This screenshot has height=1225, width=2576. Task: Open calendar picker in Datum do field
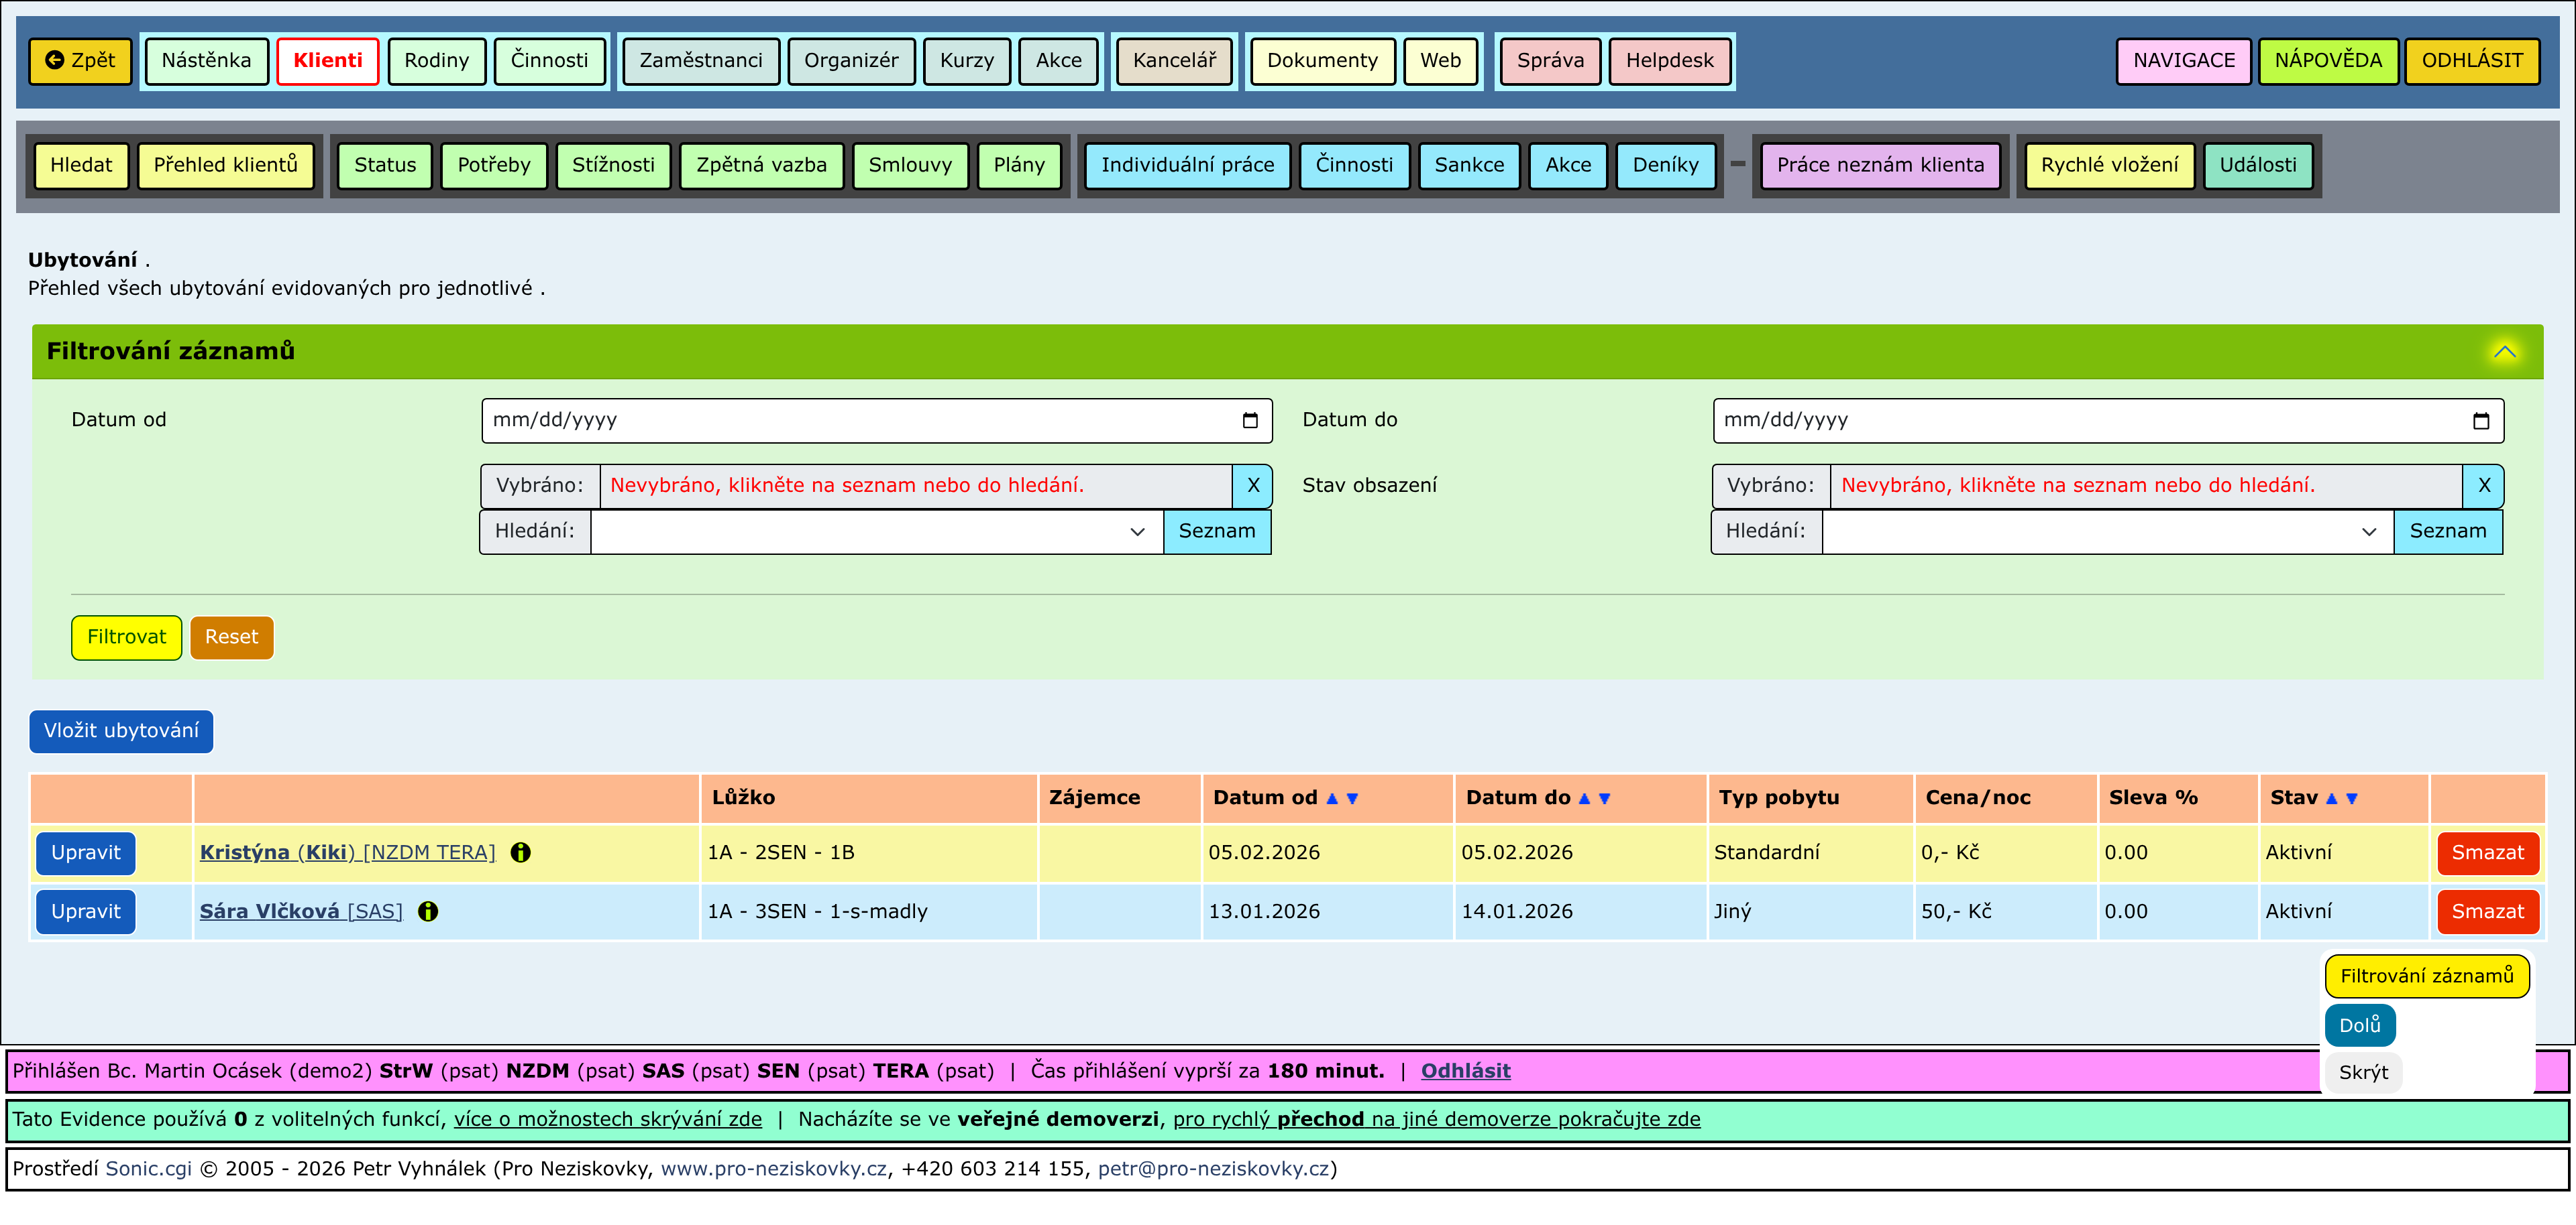click(2481, 421)
